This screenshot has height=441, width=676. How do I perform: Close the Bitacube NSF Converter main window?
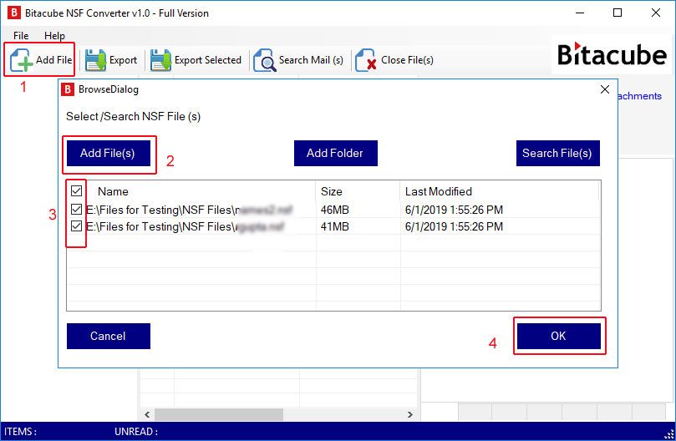[x=656, y=13]
